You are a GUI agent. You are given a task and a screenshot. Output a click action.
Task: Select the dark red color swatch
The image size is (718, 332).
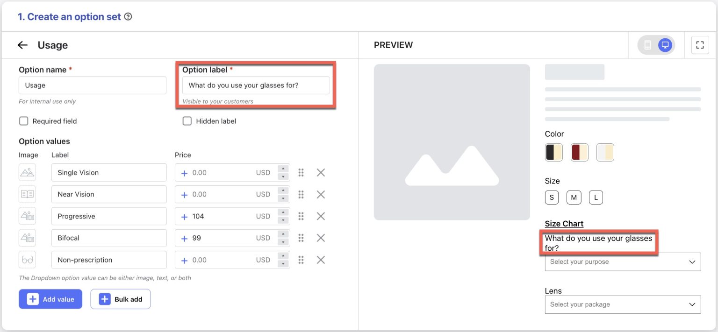(x=579, y=152)
